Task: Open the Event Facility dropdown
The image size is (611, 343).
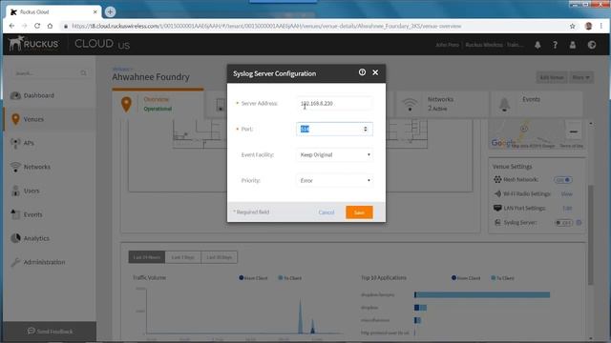Action: (334, 154)
